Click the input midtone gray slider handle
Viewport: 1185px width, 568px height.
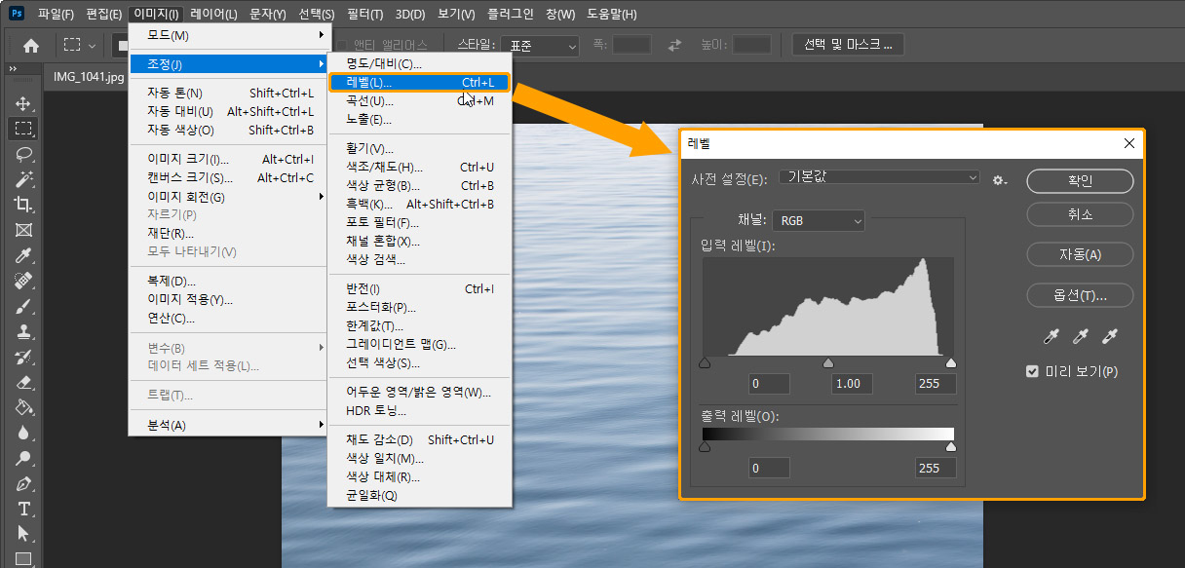[x=828, y=362]
